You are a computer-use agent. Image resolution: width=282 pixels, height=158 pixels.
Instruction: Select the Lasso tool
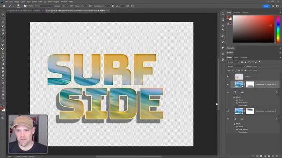coord(3,22)
